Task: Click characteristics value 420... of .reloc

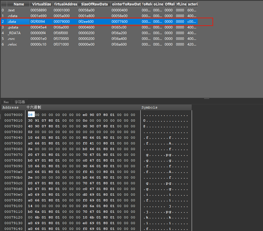Action: pyautogui.click(x=192, y=44)
